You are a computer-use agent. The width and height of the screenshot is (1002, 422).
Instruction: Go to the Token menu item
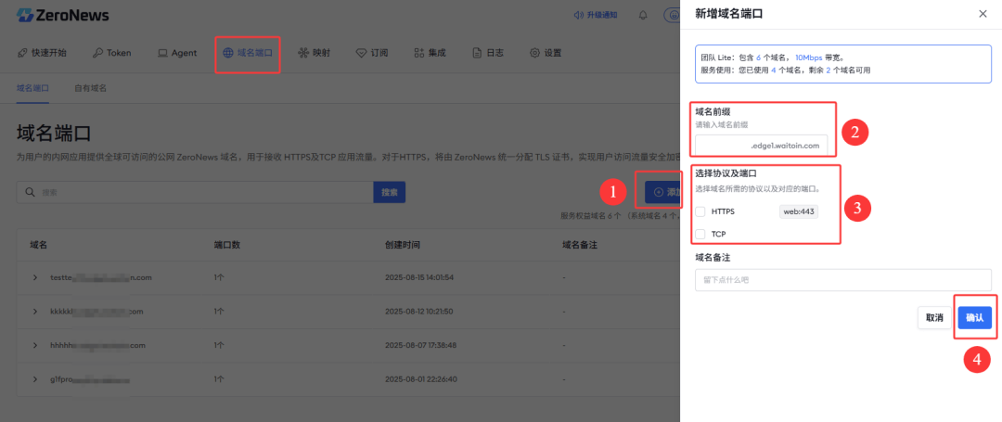coord(112,53)
